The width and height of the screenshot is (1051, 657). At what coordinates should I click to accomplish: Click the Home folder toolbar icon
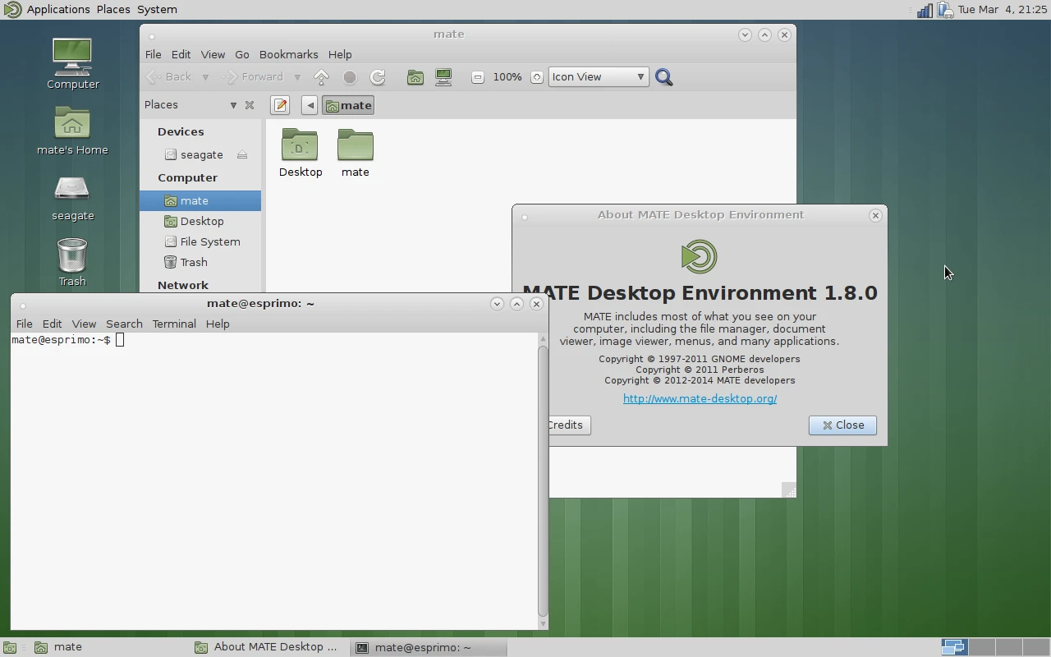click(x=415, y=77)
